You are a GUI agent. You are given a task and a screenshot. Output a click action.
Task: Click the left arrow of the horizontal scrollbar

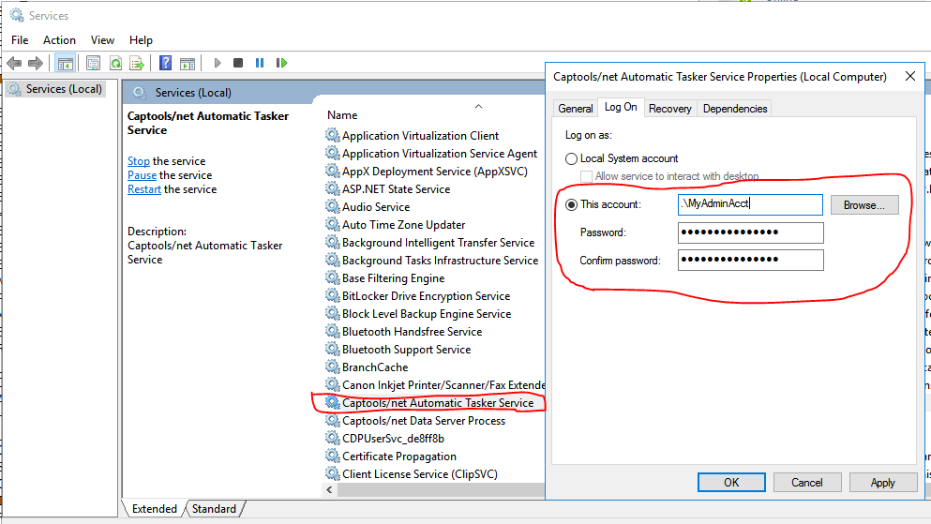point(330,490)
